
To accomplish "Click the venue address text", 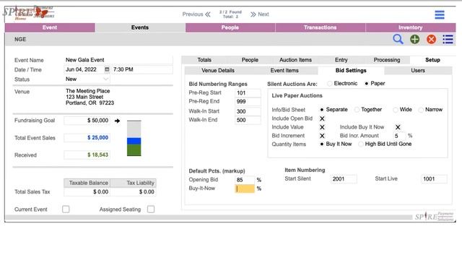I will (90, 97).
